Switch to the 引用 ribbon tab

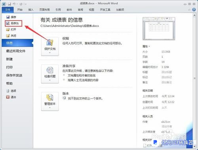click(x=58, y=9)
